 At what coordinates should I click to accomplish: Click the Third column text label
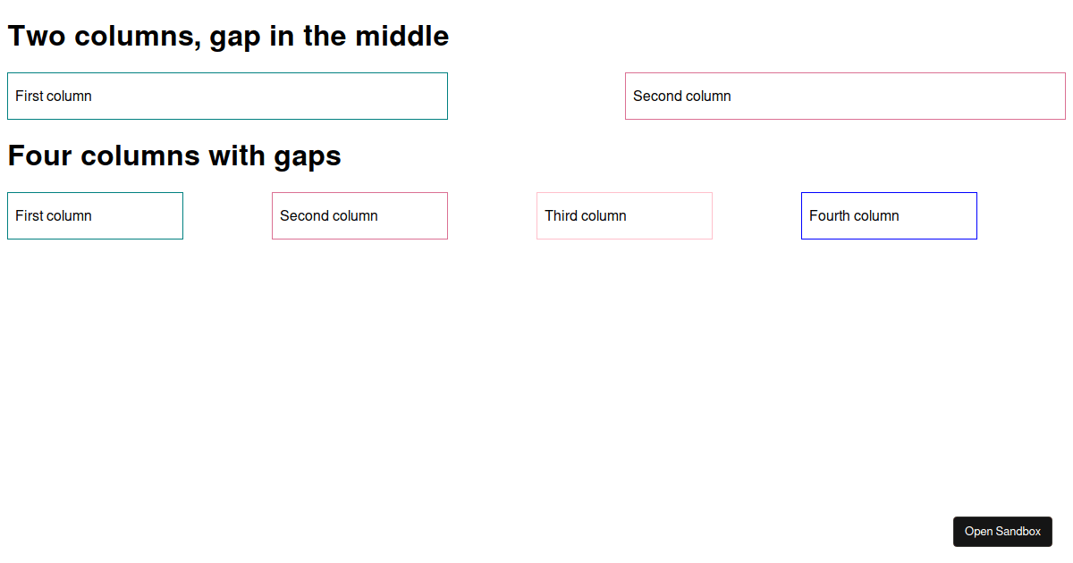[586, 215]
